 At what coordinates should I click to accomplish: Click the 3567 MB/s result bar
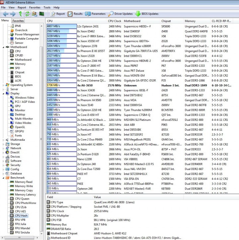pyautogui.click(x=61, y=31)
